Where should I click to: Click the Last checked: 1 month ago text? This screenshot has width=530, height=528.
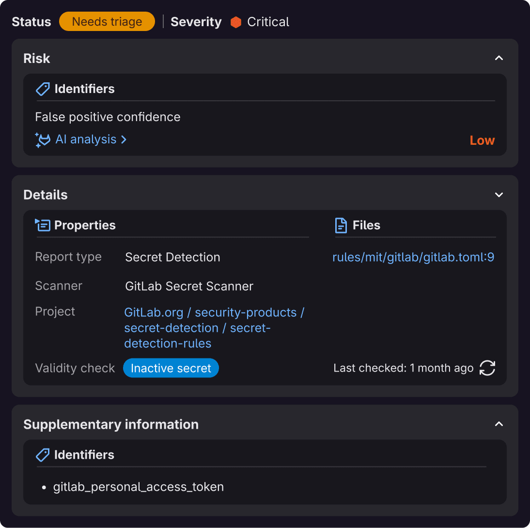click(x=403, y=368)
